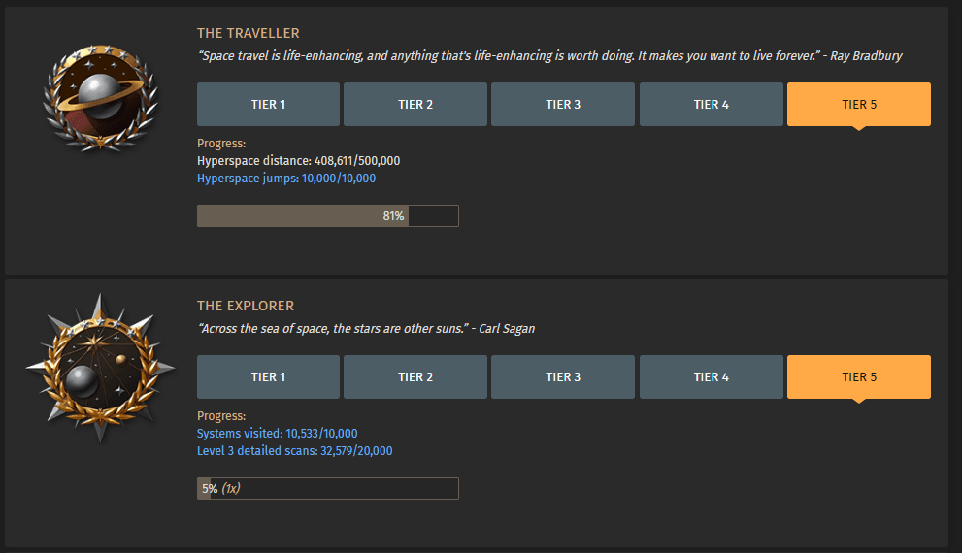Click the Explorer 5% progress bar
The height and width of the screenshot is (553, 962).
pyautogui.click(x=327, y=489)
